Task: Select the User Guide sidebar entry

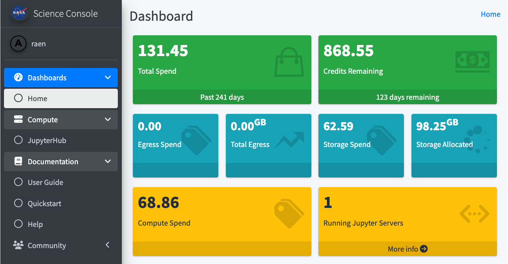Action: click(x=46, y=182)
